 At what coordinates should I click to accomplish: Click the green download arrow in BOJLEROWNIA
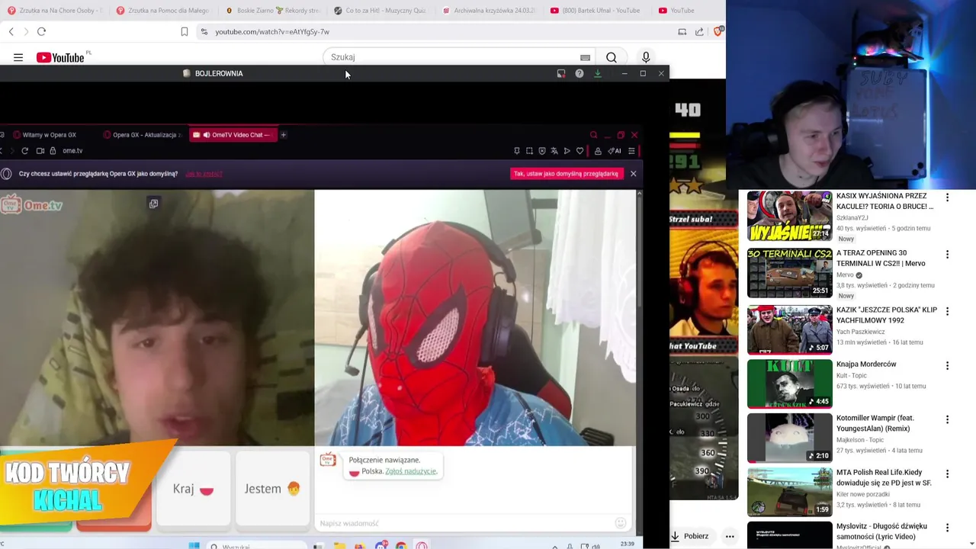click(598, 73)
